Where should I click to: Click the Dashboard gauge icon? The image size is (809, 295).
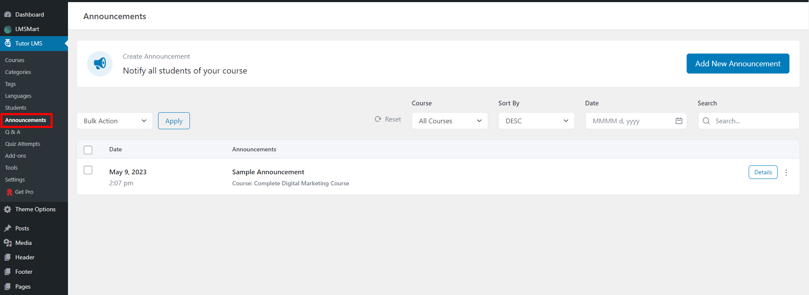tap(8, 14)
